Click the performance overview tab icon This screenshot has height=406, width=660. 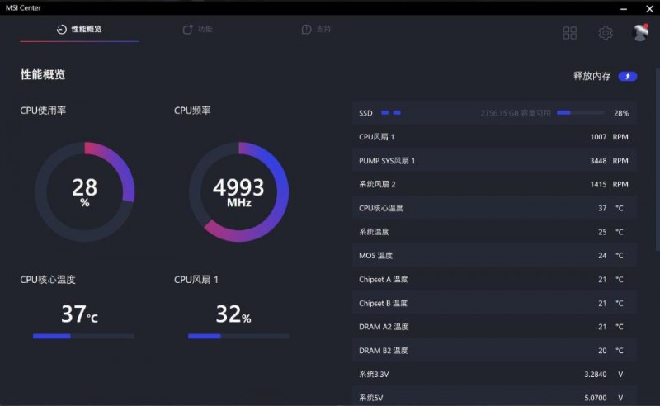(61, 29)
